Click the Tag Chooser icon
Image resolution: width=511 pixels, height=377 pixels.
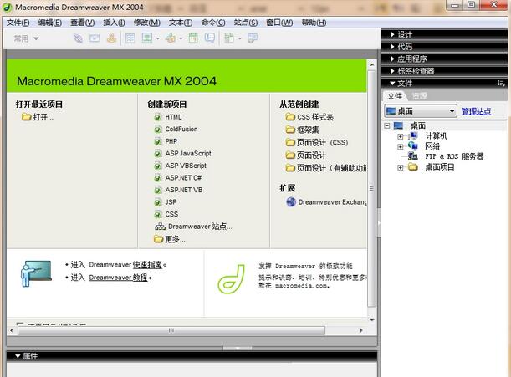(253, 38)
